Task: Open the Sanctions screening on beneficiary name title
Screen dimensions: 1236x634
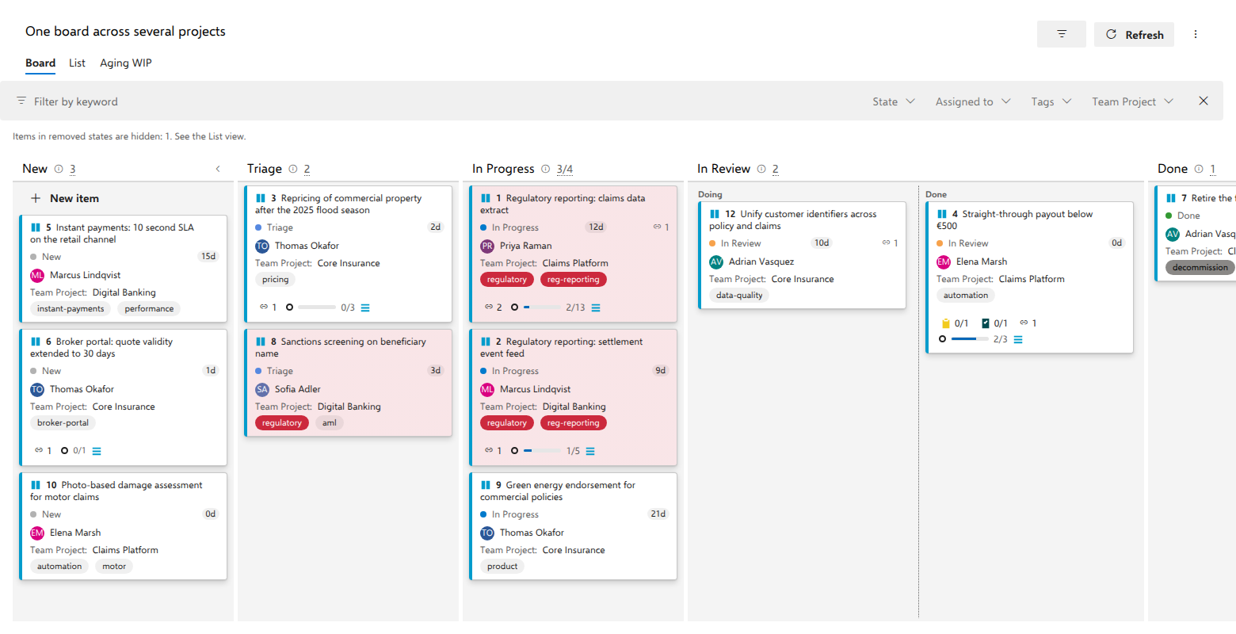Action: [341, 347]
